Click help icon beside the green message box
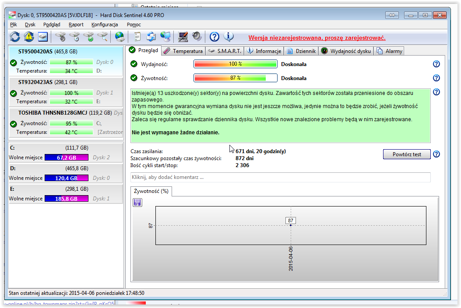The image size is (461, 308). tap(436, 92)
